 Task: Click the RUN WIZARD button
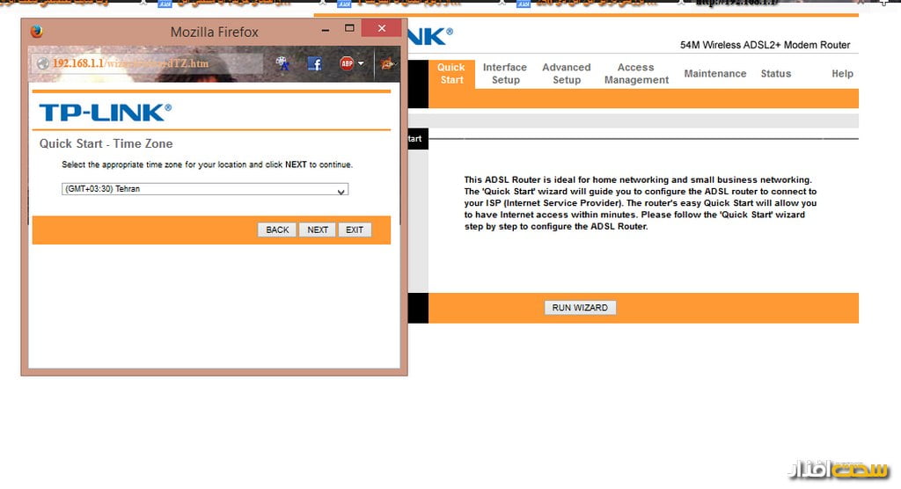click(x=580, y=308)
